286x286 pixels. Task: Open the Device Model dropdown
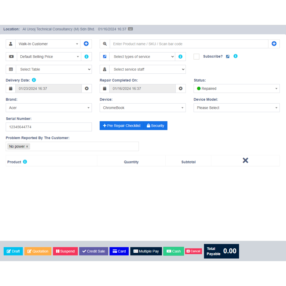pos(236,108)
